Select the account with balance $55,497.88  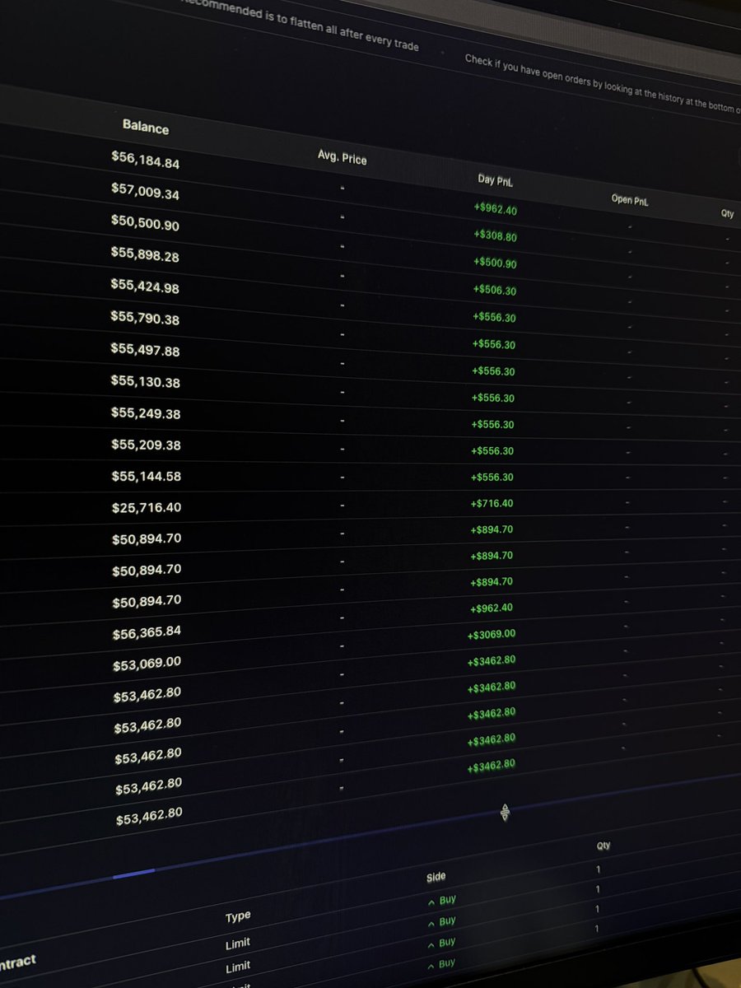coord(145,348)
